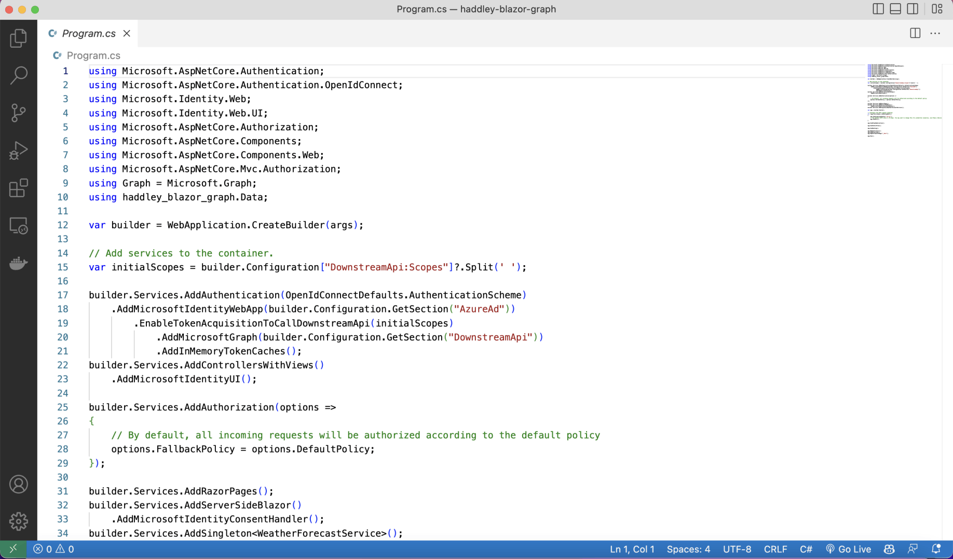Open the Customize Layout control
The image size is (953, 559).
point(937,9)
